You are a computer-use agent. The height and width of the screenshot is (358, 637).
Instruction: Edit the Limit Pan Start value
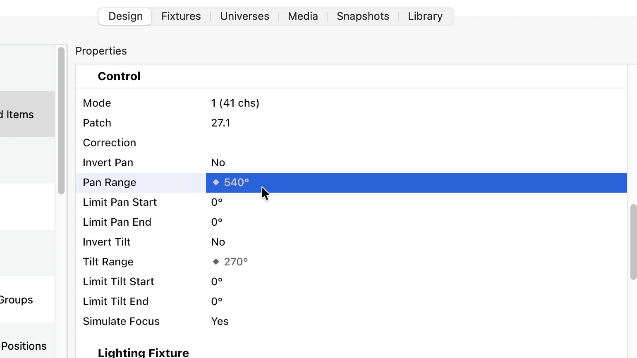tap(217, 202)
